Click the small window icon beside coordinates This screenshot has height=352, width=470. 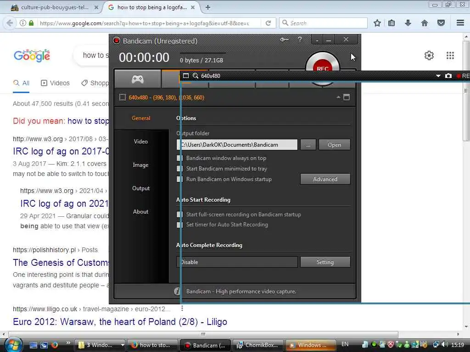tap(347, 97)
